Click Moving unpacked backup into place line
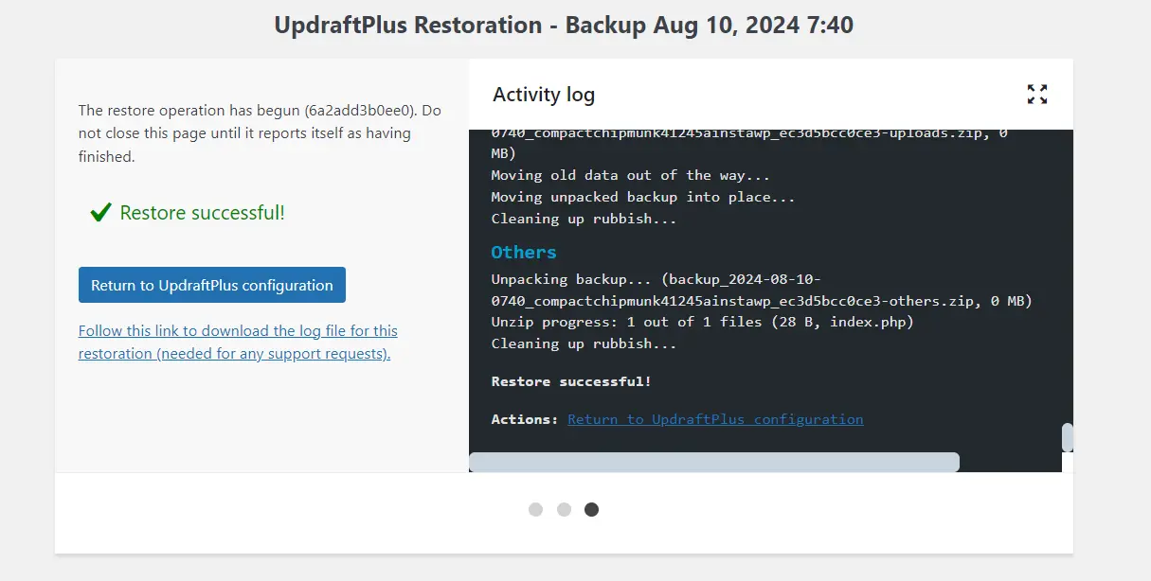Image resolution: width=1151 pixels, height=581 pixels. (x=643, y=197)
